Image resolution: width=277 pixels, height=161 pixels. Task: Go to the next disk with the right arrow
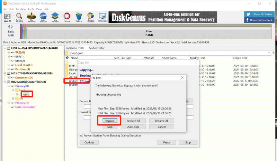pyautogui.click(x=12, y=27)
